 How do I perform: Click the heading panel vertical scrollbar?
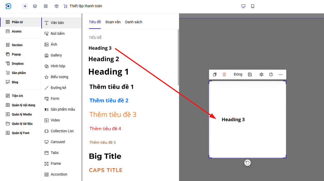click(x=178, y=57)
